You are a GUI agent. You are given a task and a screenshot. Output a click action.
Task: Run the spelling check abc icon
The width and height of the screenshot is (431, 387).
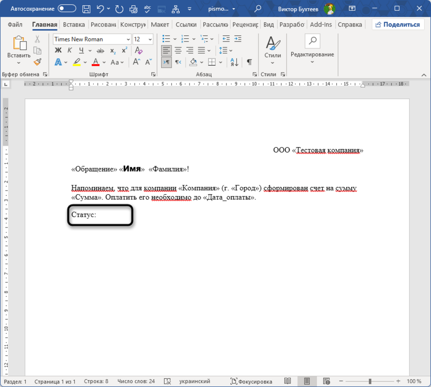147,9
